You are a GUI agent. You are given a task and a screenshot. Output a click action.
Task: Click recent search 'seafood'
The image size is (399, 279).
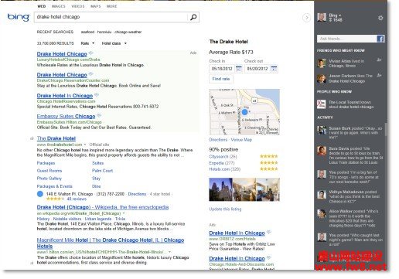[x=87, y=32]
